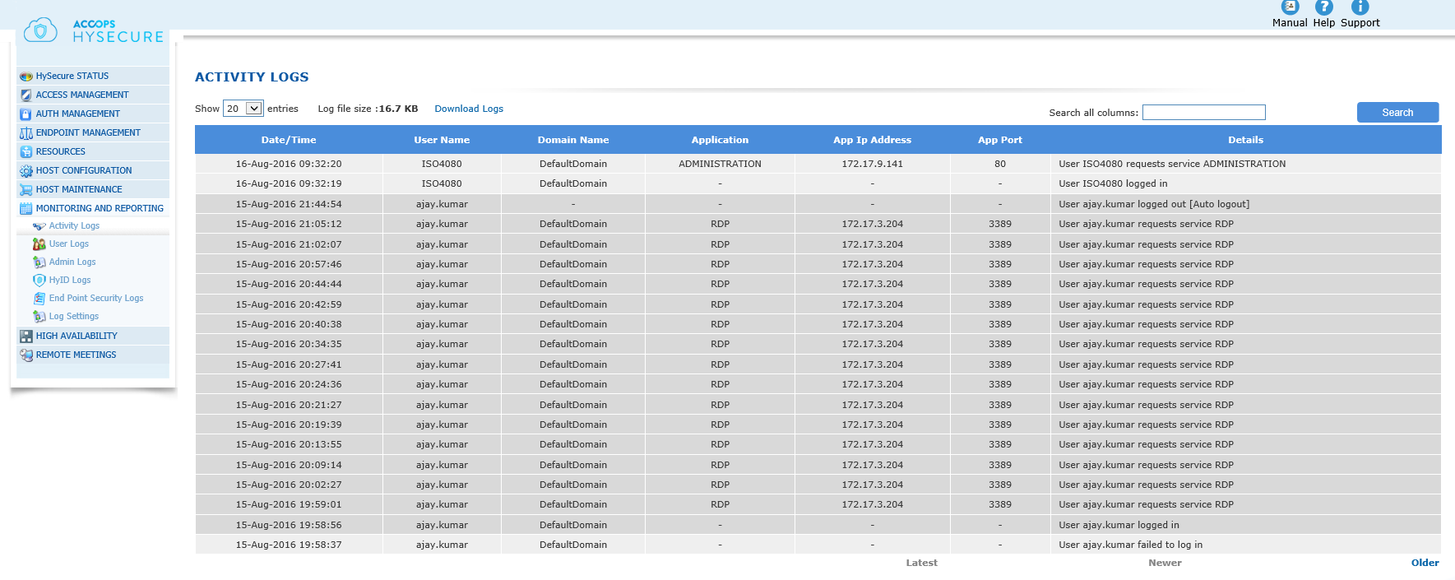The width and height of the screenshot is (1455, 580).
Task: Click the Resources icon
Action: pos(26,152)
